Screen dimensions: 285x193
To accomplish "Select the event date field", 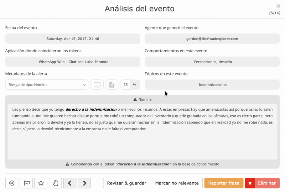I will (x=73, y=39).
